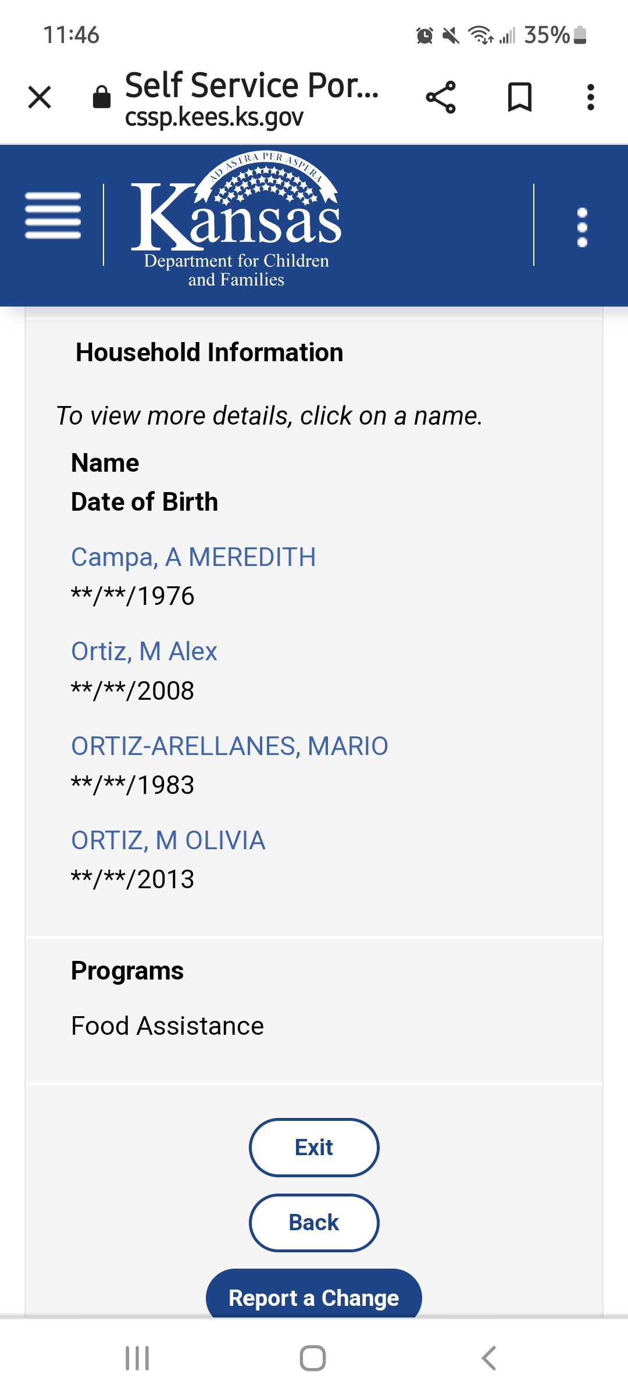
Task: Bookmark this Self Service Portal page
Action: tap(520, 97)
